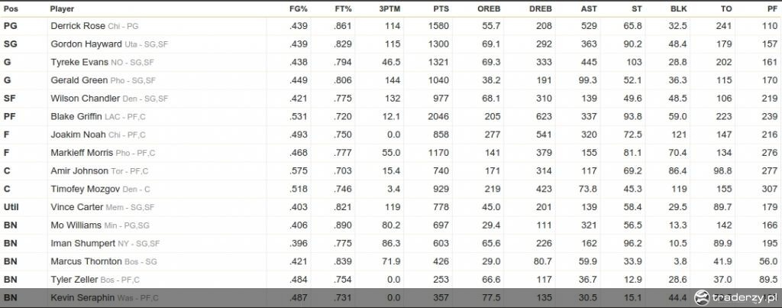Sort by PTS column header
The width and height of the screenshot is (782, 308).
click(x=441, y=9)
